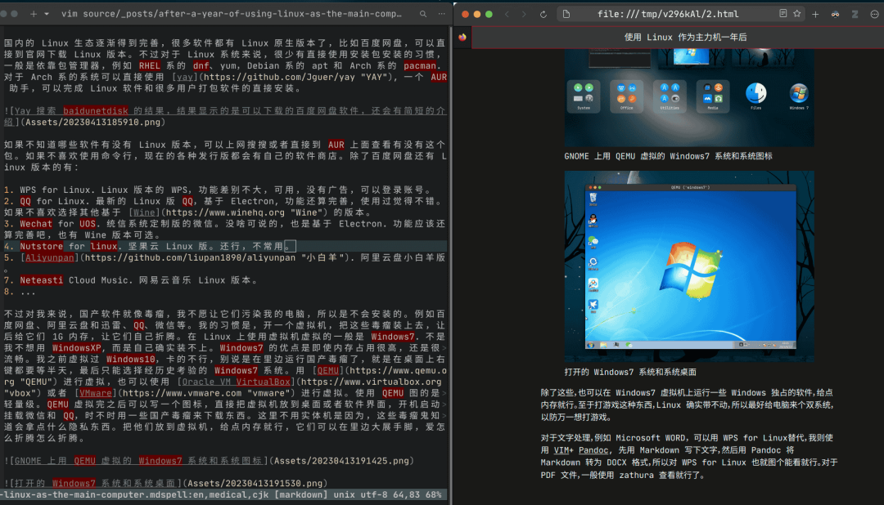Click the Assets/20230413191425.png path in vim
The height and width of the screenshot is (505, 884).
(x=341, y=461)
